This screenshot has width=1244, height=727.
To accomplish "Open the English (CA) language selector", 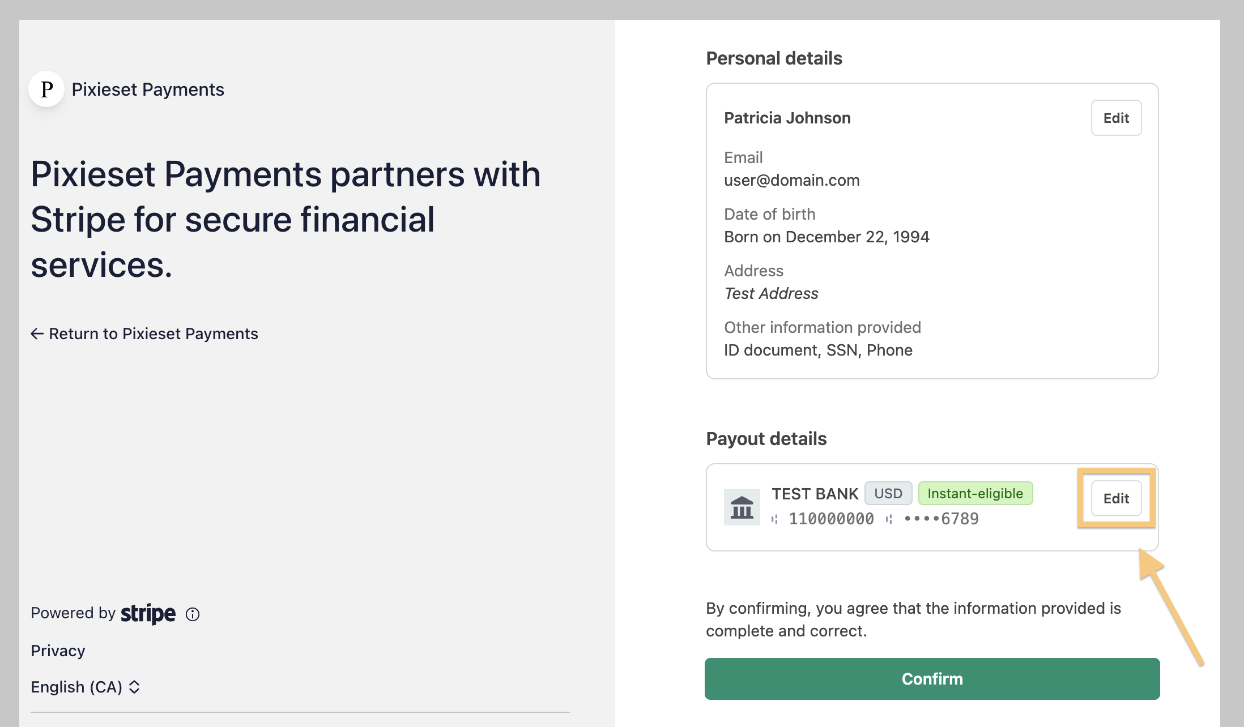I will (x=85, y=687).
